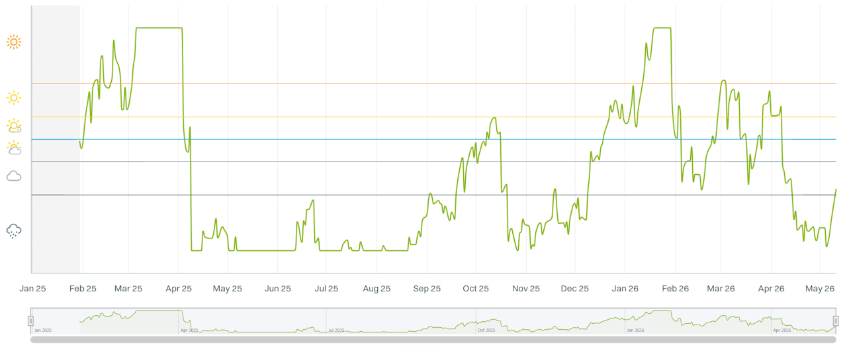Click the grey cloud icon

tap(14, 176)
